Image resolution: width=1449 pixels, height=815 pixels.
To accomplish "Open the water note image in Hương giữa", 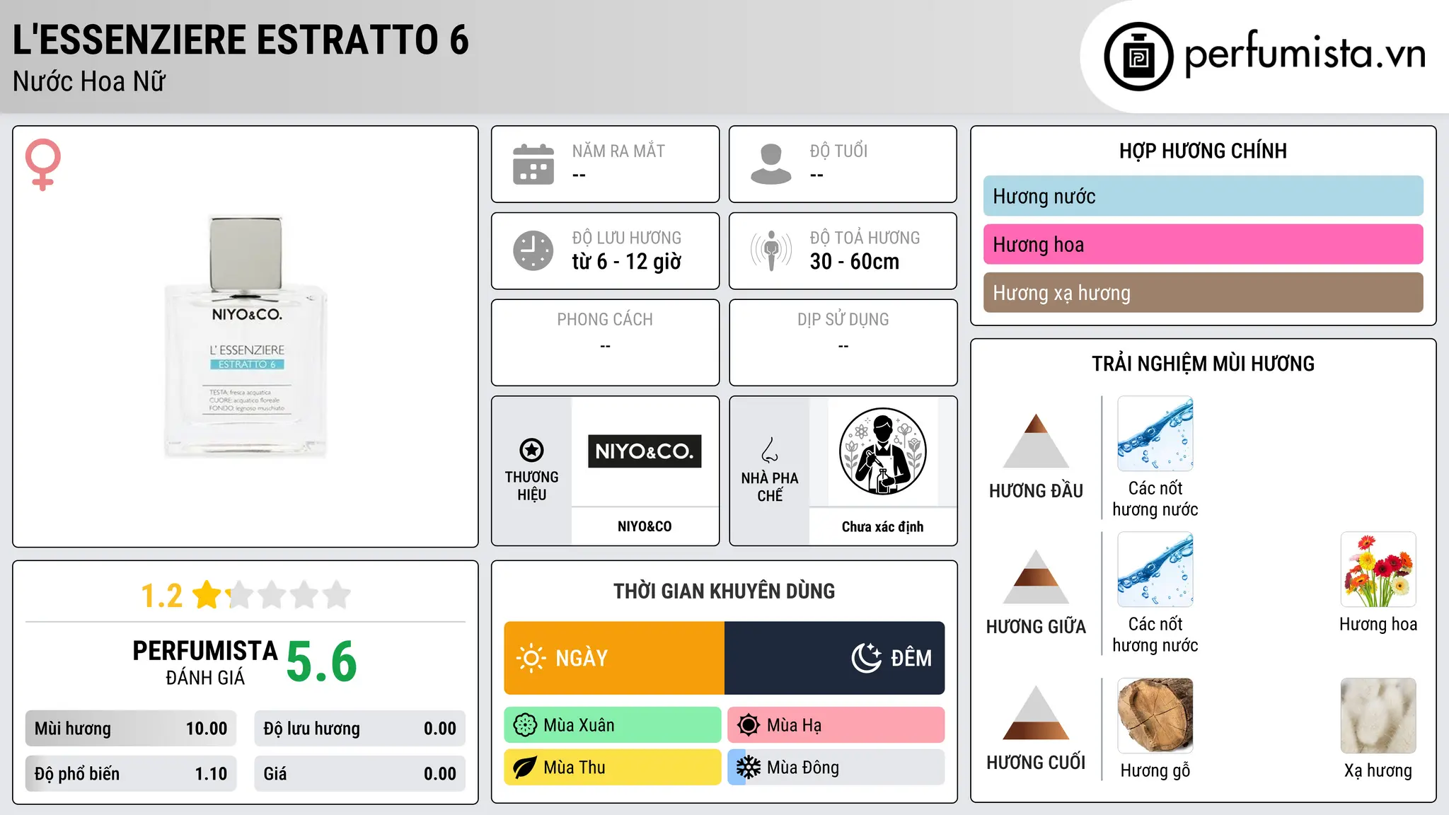I will [1155, 570].
